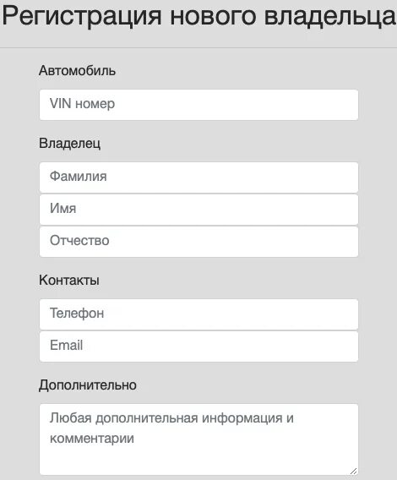Activate the Телефон input field

click(x=198, y=314)
